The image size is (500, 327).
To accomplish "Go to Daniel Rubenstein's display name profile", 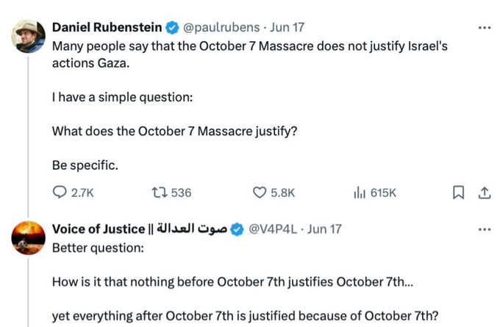I will coord(107,28).
